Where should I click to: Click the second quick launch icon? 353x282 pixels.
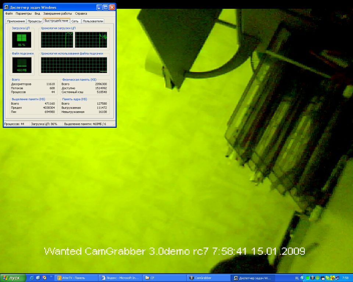tap(38, 278)
